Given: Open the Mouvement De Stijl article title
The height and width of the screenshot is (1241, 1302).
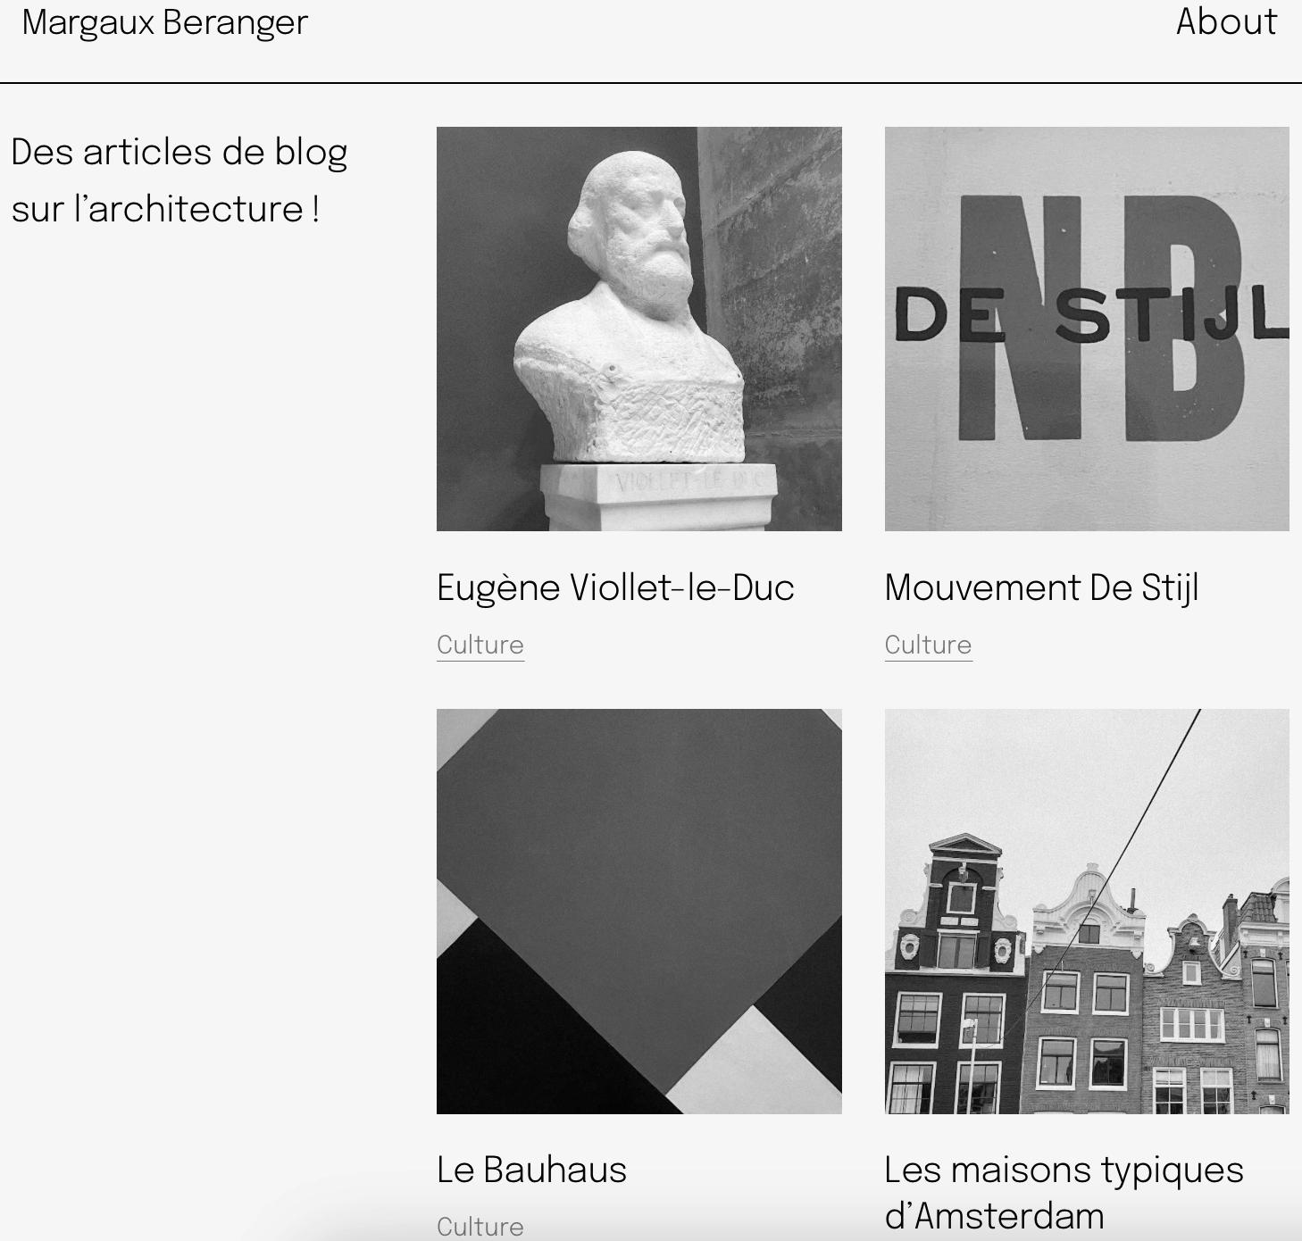Looking at the screenshot, I should point(1041,588).
